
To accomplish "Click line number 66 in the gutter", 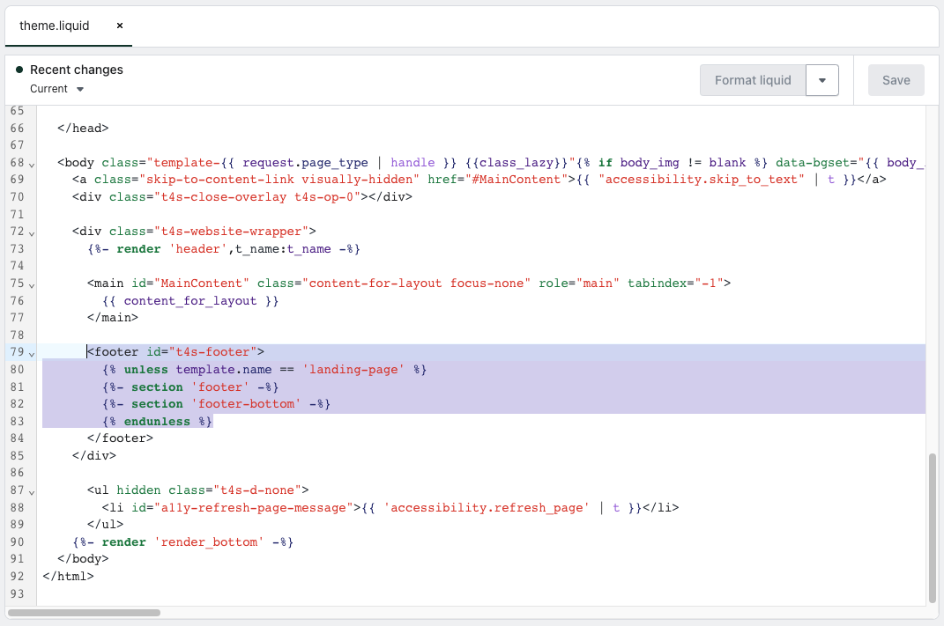I will coord(18,129).
